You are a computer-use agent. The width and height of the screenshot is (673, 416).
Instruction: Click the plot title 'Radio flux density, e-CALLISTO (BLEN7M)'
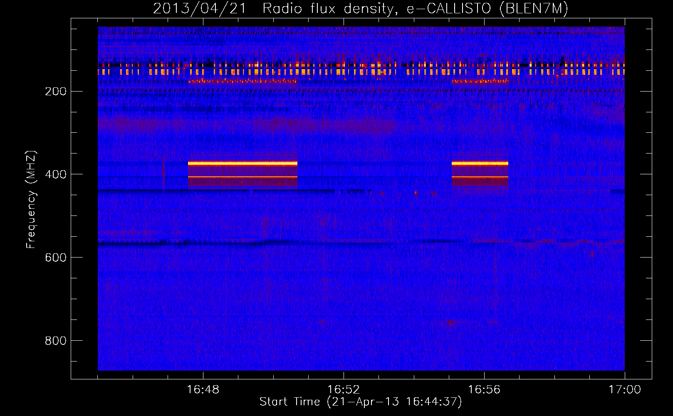coord(415,8)
